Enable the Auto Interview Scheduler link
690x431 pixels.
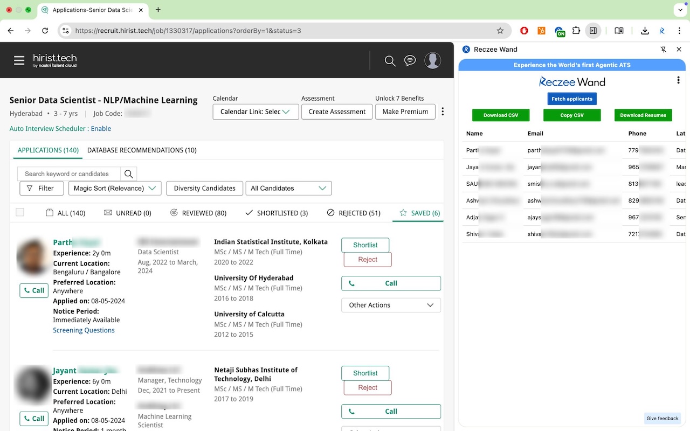101,129
